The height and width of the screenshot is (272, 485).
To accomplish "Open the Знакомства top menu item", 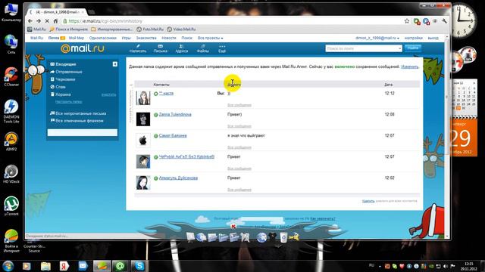I will click(146, 38).
